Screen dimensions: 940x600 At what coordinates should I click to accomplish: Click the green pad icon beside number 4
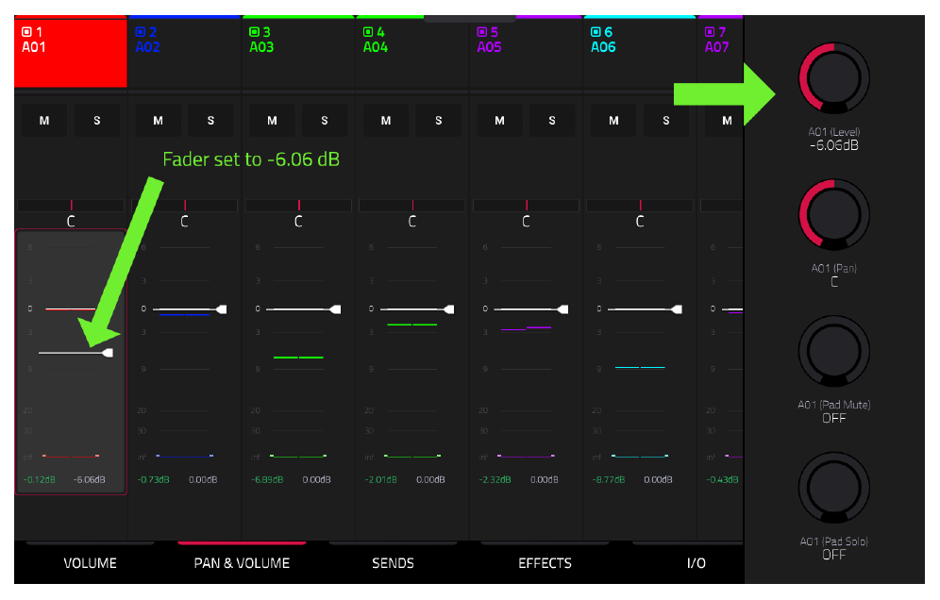368,32
